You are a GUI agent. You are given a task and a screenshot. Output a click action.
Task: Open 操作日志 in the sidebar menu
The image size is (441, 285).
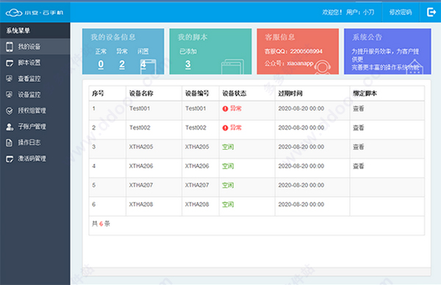[x=35, y=142]
